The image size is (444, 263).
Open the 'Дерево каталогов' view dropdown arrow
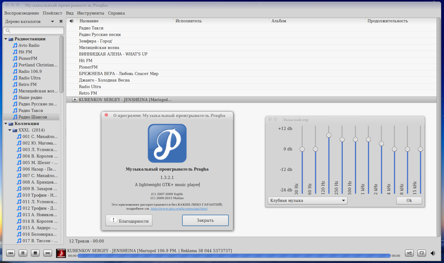click(52, 21)
